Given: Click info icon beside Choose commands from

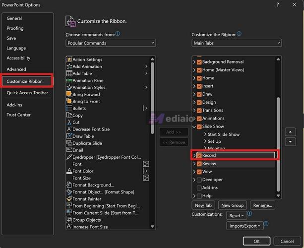Looking at the screenshot, I should coord(118,34).
